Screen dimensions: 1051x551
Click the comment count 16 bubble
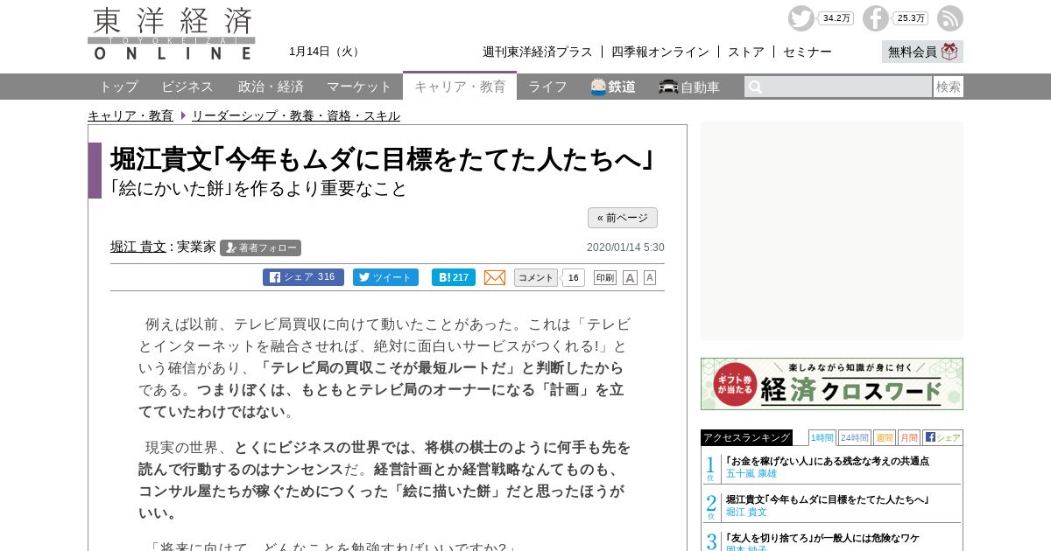point(573,278)
